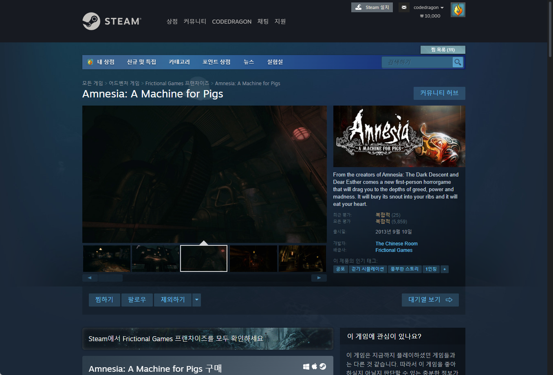Image resolution: width=553 pixels, height=375 pixels.
Task: Open the 지원 menu item
Action: click(x=280, y=21)
